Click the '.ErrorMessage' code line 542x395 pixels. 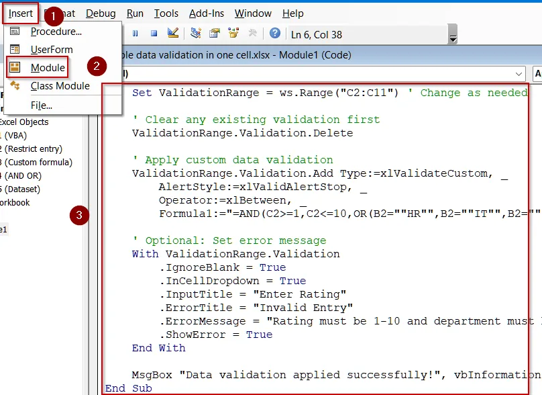[x=349, y=321]
